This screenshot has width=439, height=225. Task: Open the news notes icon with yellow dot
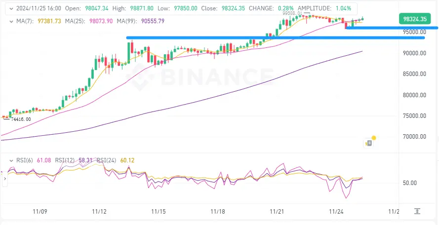point(369,143)
